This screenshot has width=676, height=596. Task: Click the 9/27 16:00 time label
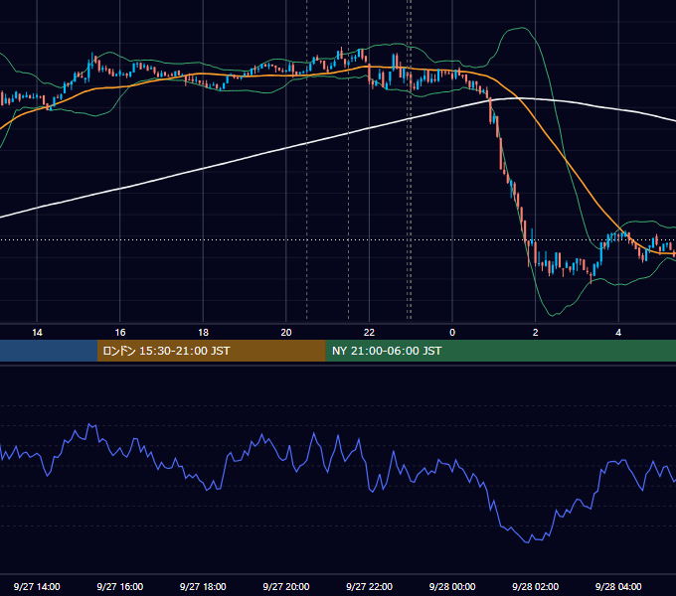click(x=120, y=586)
